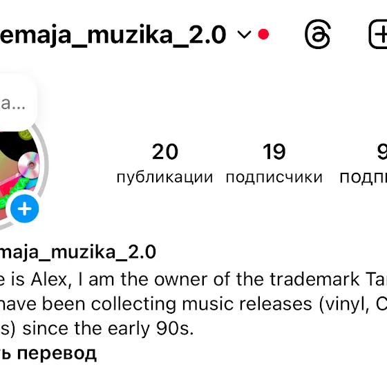Tap the bio line 'since the early 90s'
The height and width of the screenshot is (387, 387).
point(108,328)
